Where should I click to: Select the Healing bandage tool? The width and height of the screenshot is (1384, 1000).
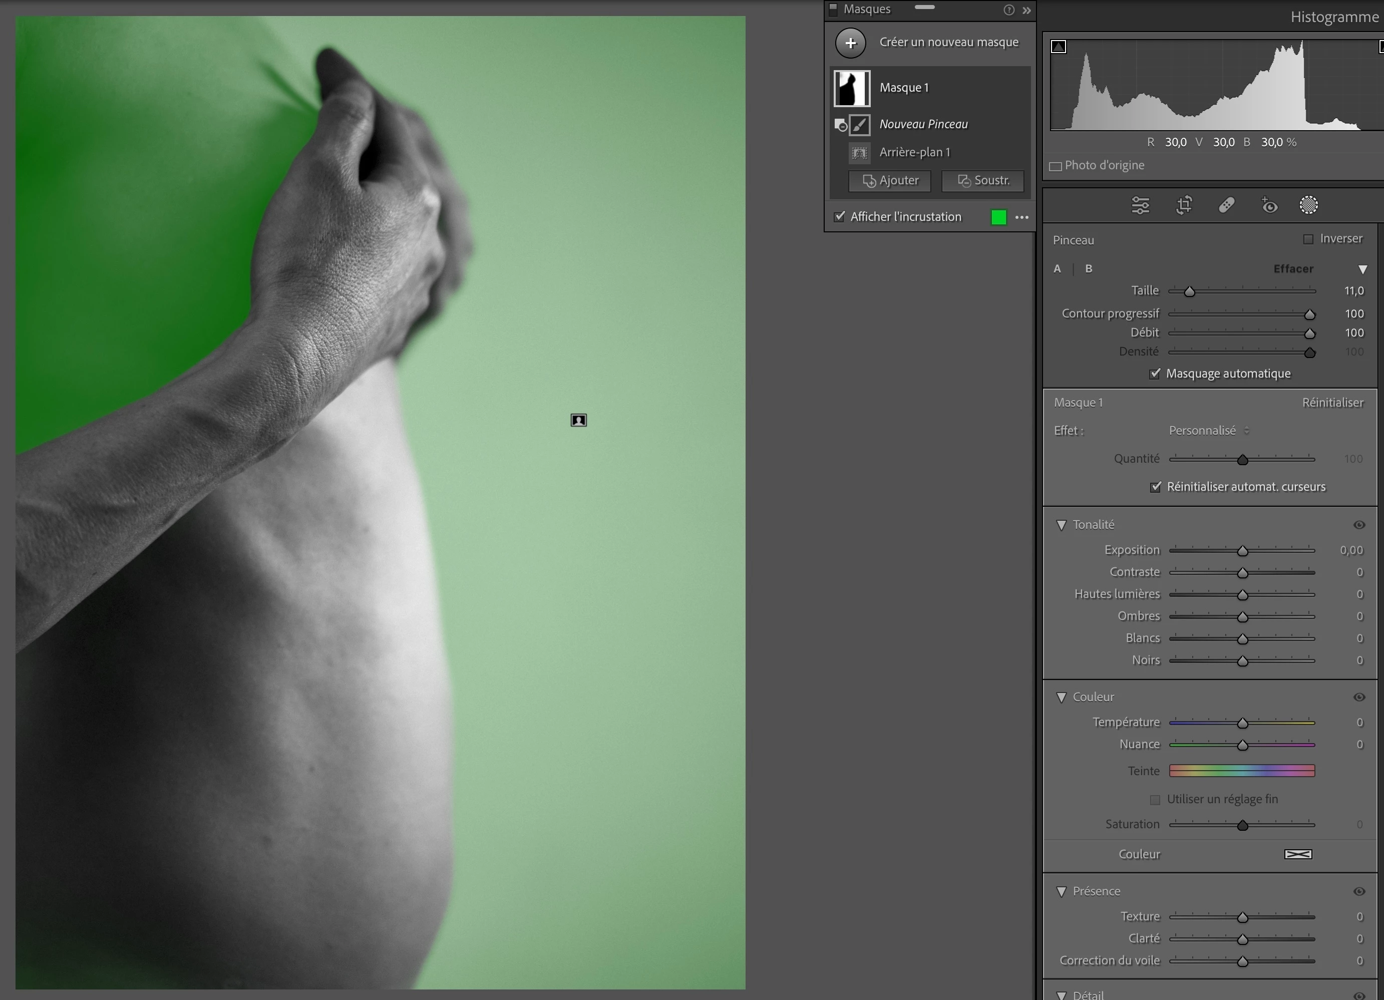pos(1227,206)
